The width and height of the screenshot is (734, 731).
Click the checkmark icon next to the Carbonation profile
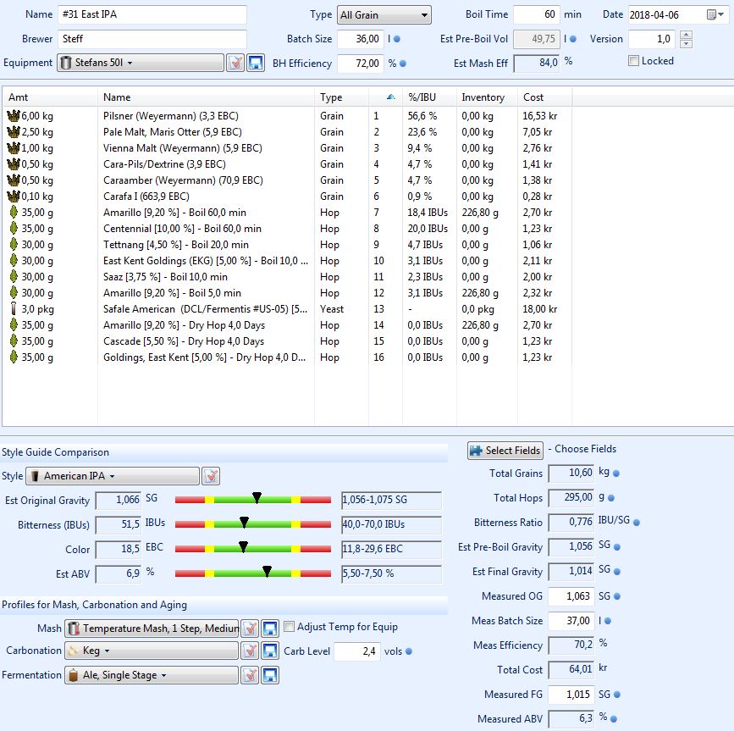point(251,650)
